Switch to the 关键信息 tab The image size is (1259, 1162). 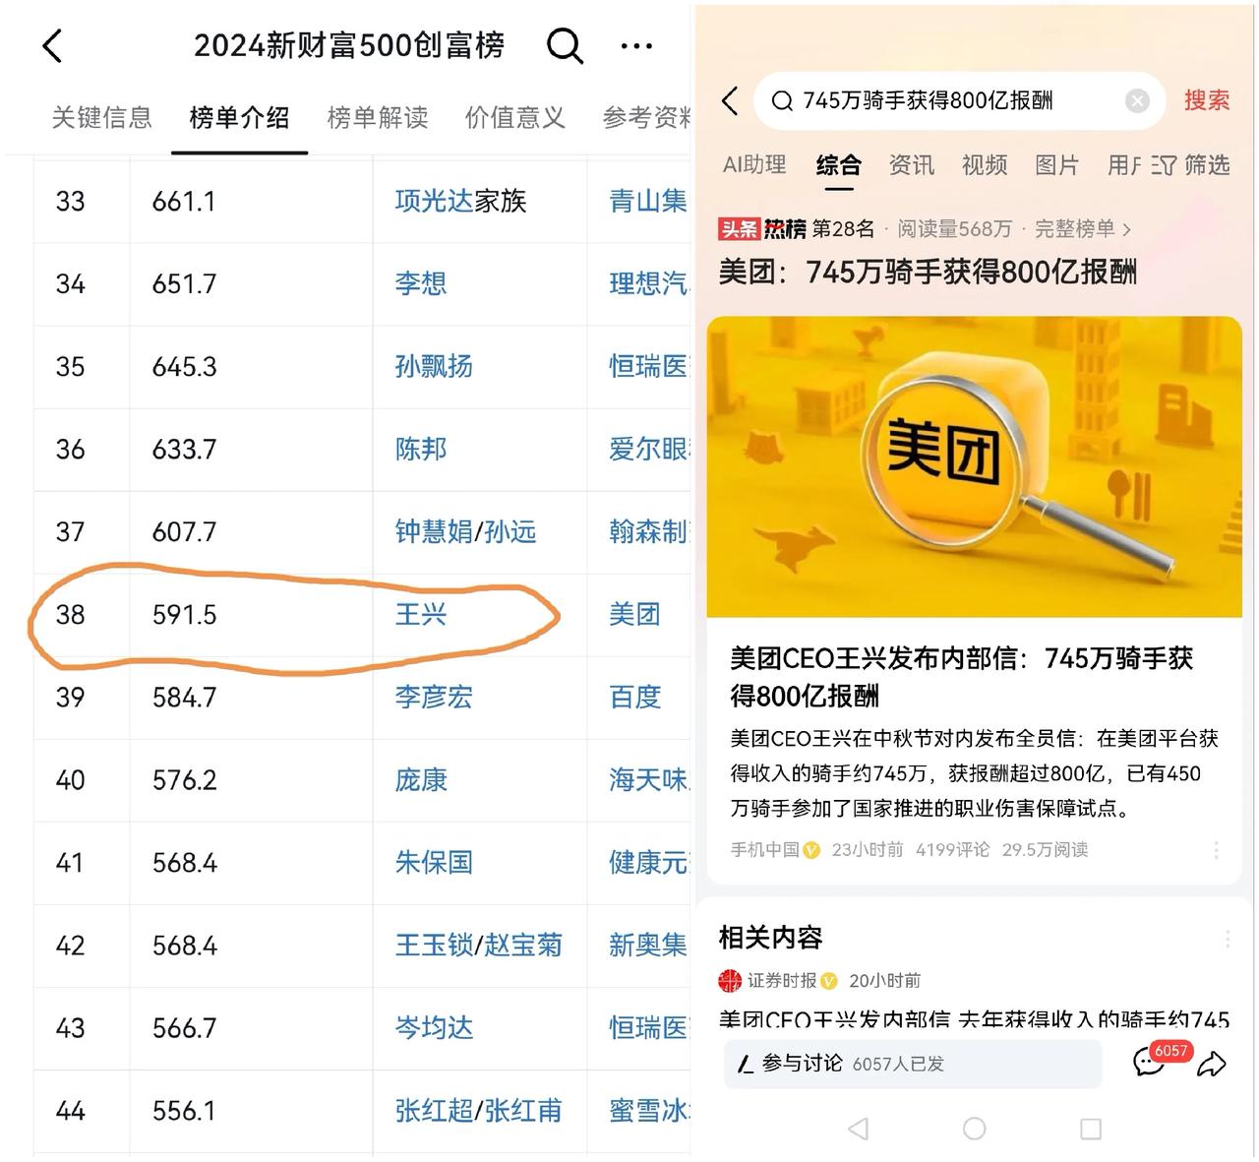(x=101, y=118)
